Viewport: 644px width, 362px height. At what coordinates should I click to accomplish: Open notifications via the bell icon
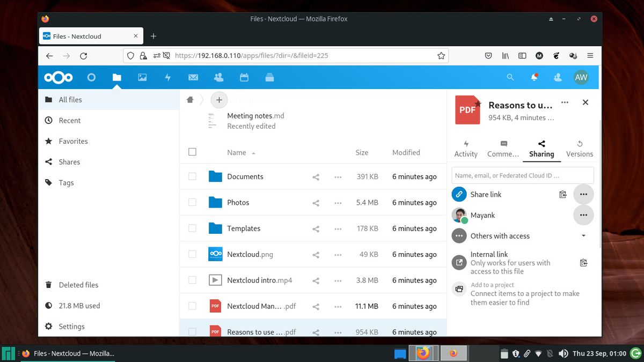[534, 77]
